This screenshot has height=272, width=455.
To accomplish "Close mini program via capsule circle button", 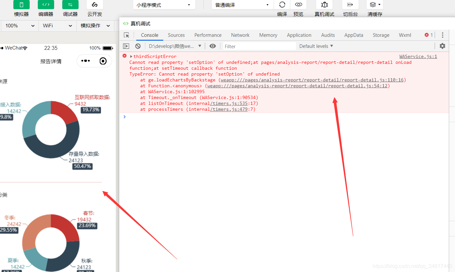I will tap(103, 61).
